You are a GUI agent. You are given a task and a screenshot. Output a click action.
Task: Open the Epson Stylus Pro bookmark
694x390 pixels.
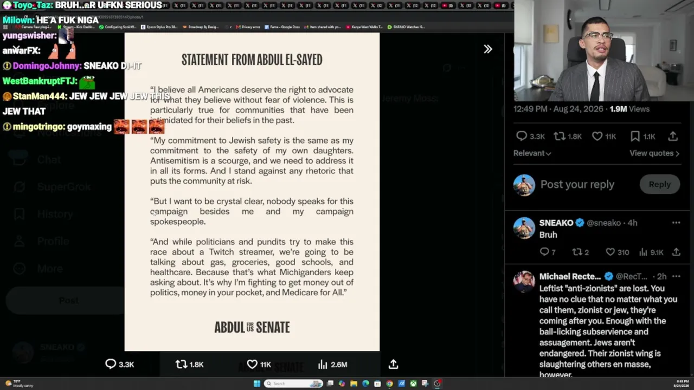[159, 27]
